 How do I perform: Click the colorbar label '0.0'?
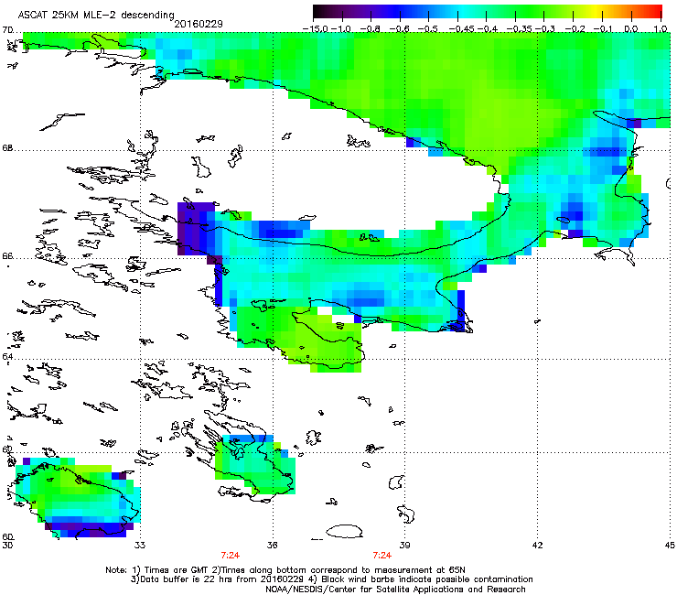pyautogui.click(x=631, y=29)
